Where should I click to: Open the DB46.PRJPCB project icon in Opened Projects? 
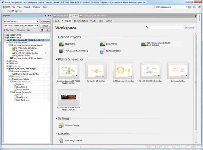pyautogui.click(x=102, y=44)
